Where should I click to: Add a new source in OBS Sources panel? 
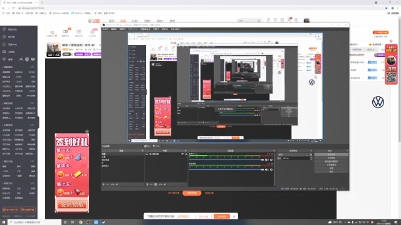pos(147,184)
